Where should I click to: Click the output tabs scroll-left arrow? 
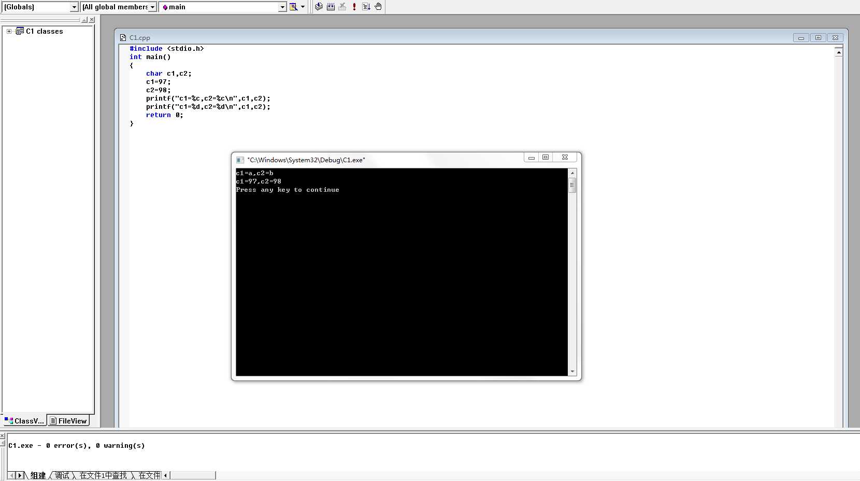click(12, 475)
